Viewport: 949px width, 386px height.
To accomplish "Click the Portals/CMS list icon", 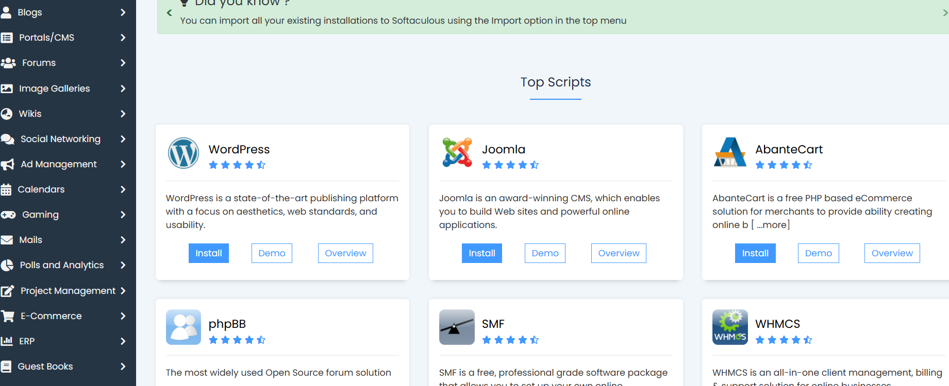I will [x=7, y=38].
